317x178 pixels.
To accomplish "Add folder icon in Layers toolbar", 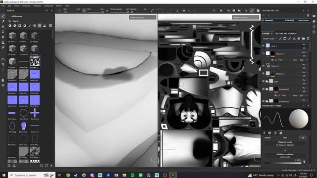I will tap(304, 39).
